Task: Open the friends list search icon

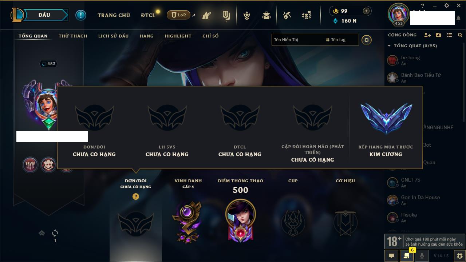Action: pyautogui.click(x=460, y=35)
